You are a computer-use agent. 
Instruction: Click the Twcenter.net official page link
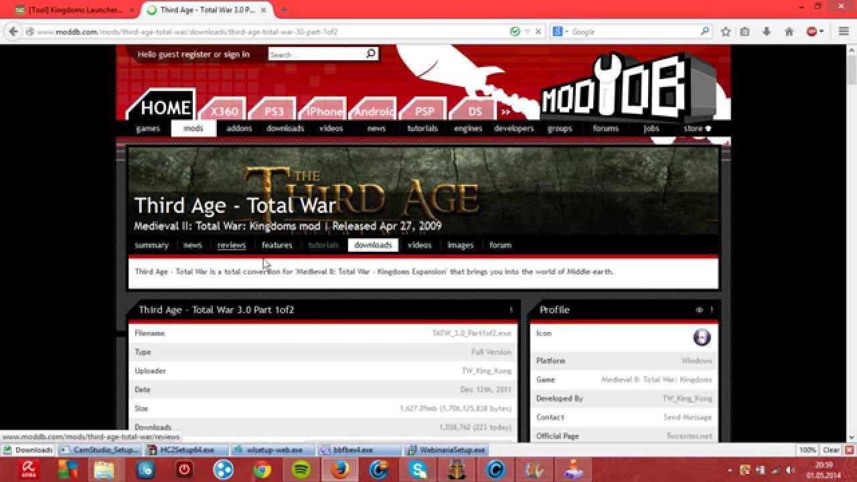(x=689, y=436)
